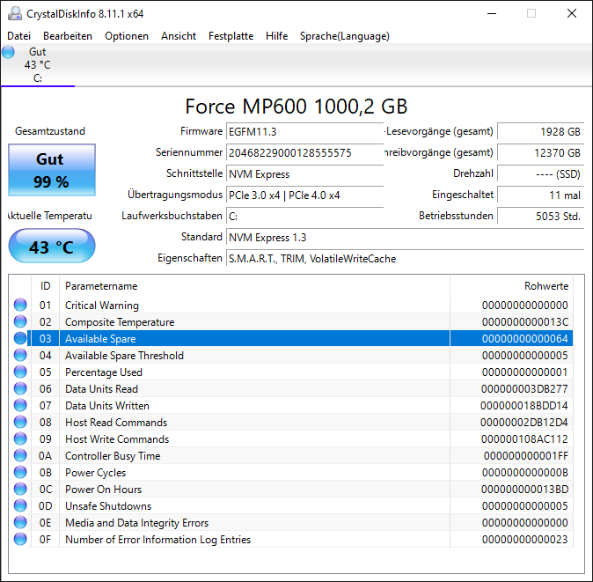Click the Seriennummer field
Viewport: 593px width, 582px height.
304,153
